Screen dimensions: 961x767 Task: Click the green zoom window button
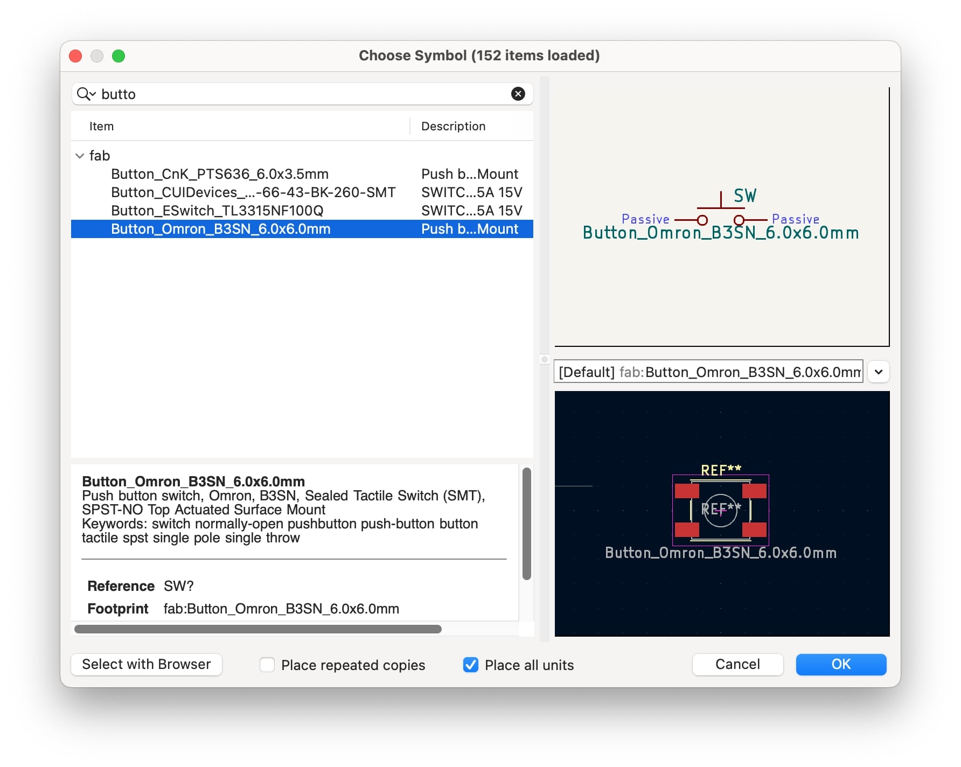click(119, 56)
